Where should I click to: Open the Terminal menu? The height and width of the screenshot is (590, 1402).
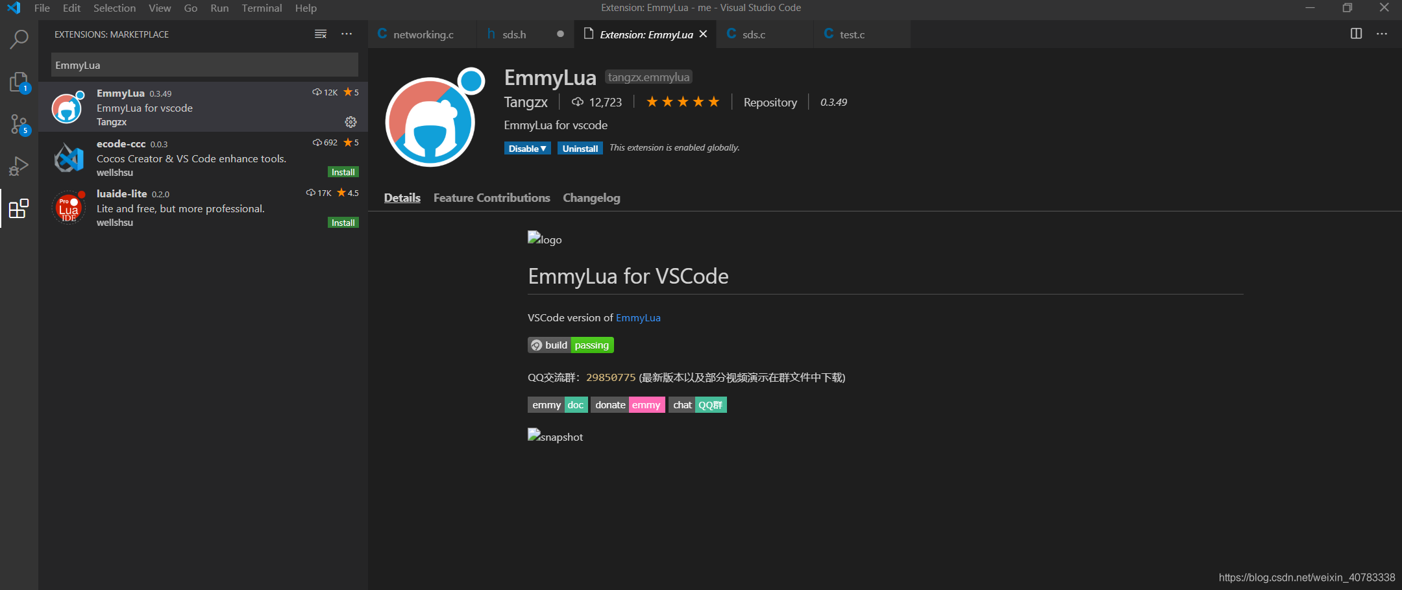tap(262, 8)
